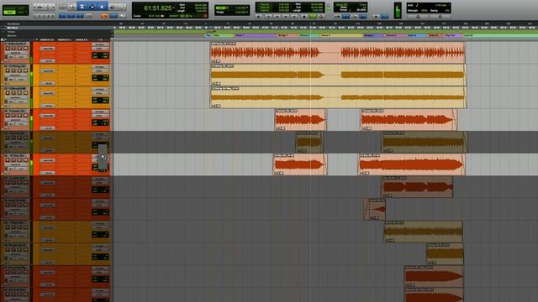Jump to the Chorus 1 marker
The image size is (538, 302).
coord(304,35)
